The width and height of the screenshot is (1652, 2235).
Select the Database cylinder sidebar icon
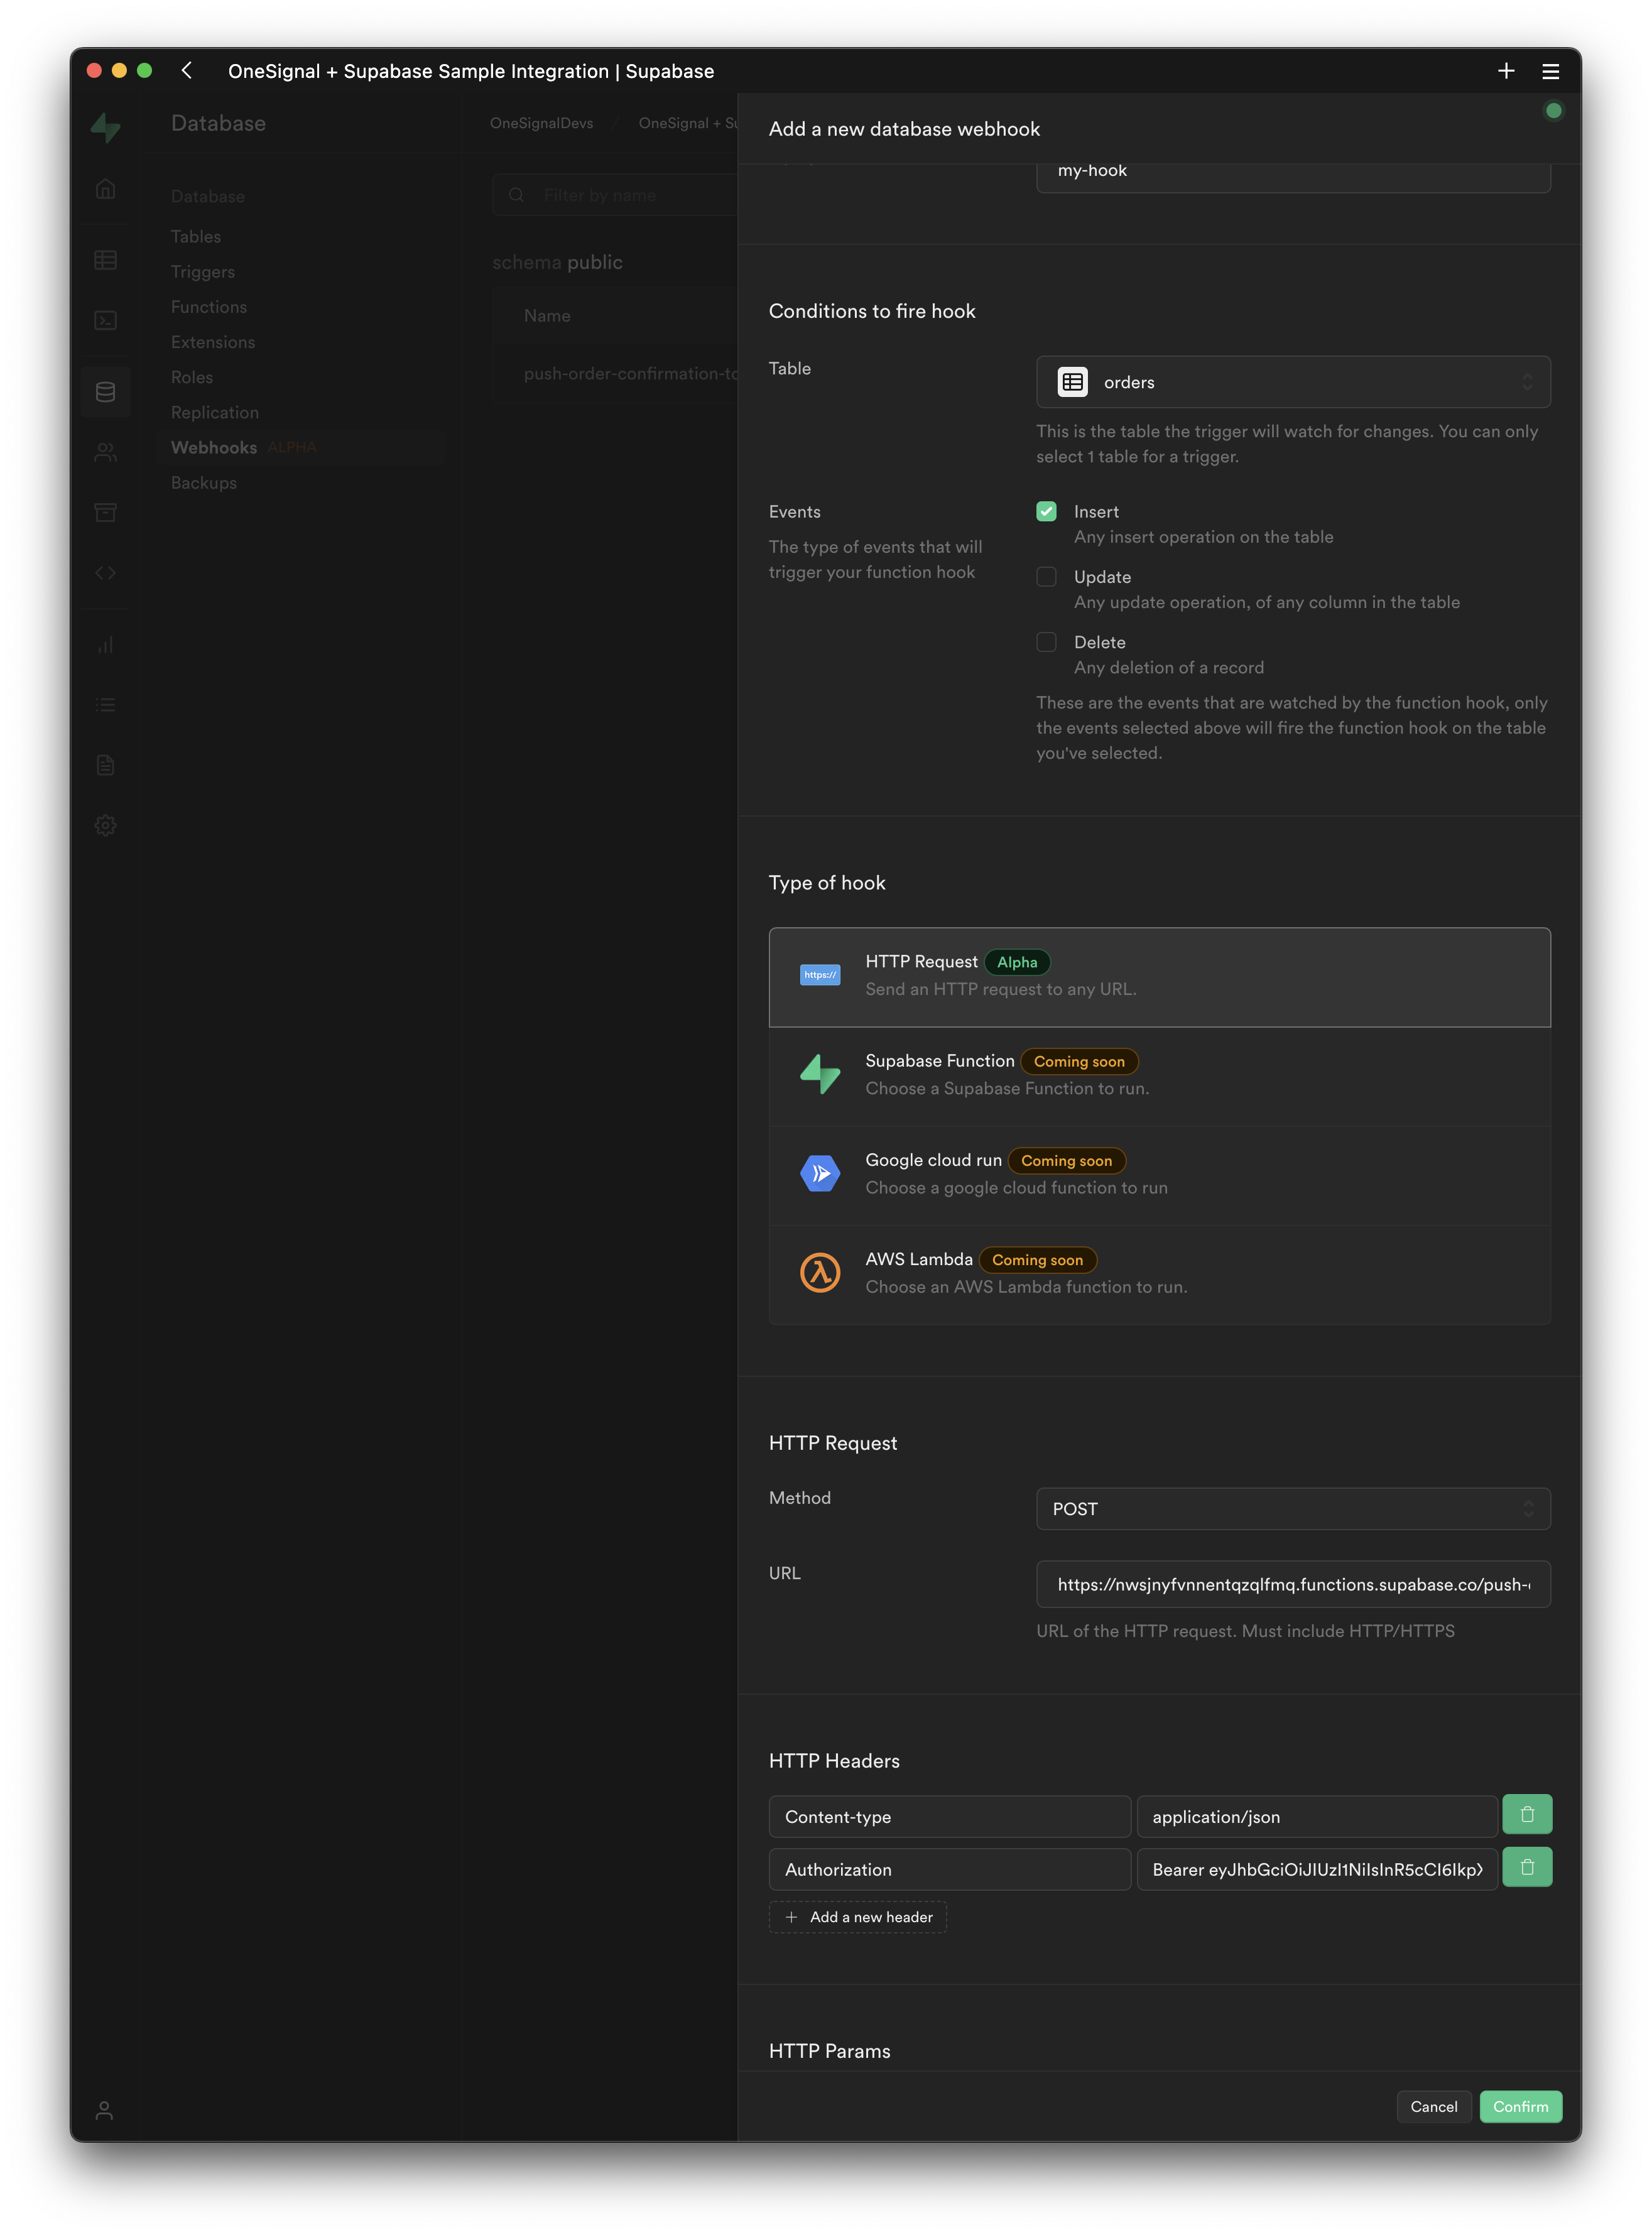[105, 391]
